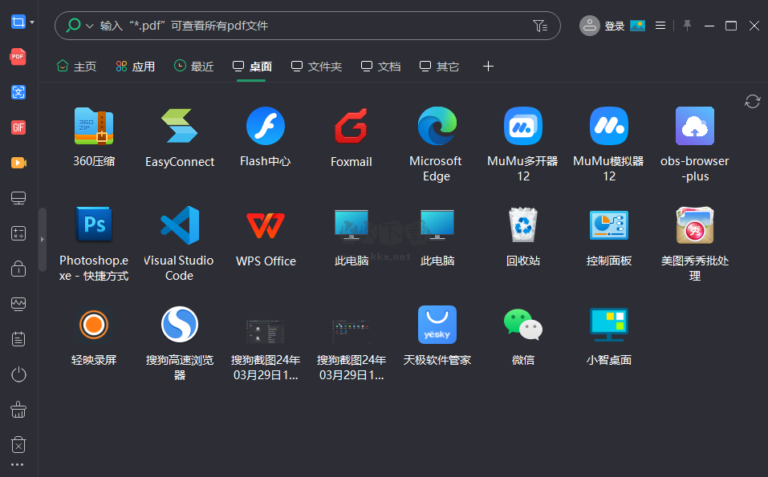This screenshot has height=477, width=768.
Task: Toggle always-on-top with the pin icon
Action: tap(687, 25)
